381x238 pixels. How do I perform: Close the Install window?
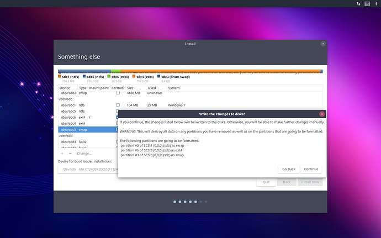[323, 44]
